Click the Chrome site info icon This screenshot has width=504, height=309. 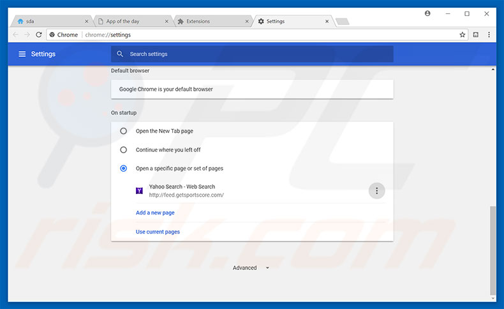coord(52,34)
